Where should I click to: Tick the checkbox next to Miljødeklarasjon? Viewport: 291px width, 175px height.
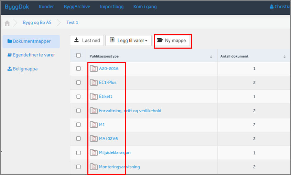click(x=78, y=153)
